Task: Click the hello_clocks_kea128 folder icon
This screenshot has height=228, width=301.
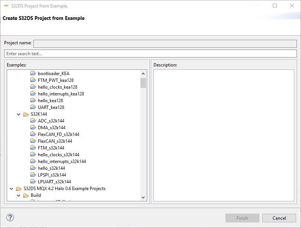Action: [33, 87]
